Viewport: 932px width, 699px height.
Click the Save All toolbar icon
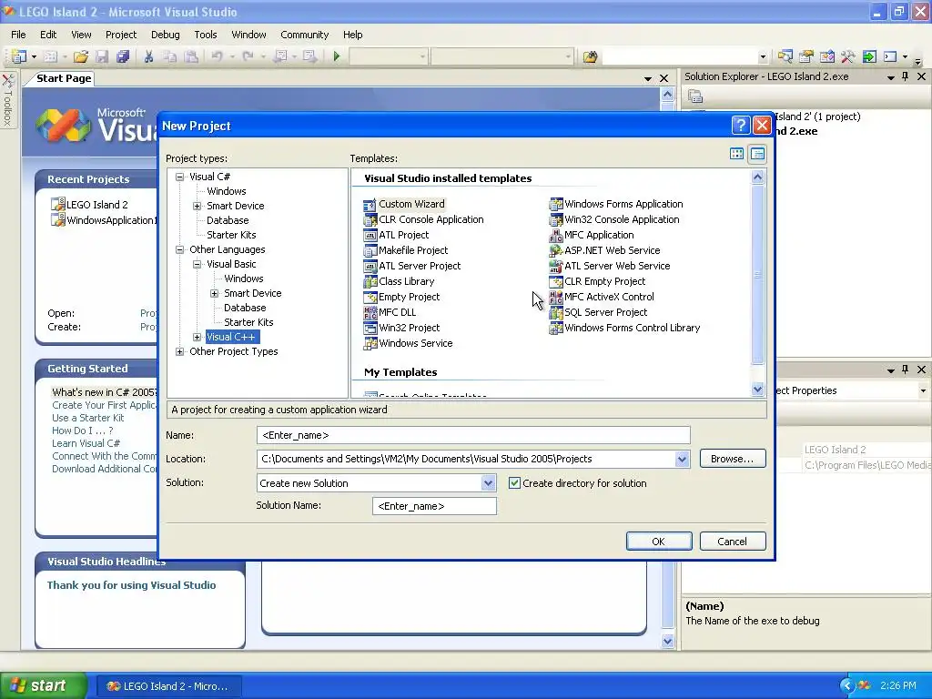(x=123, y=56)
